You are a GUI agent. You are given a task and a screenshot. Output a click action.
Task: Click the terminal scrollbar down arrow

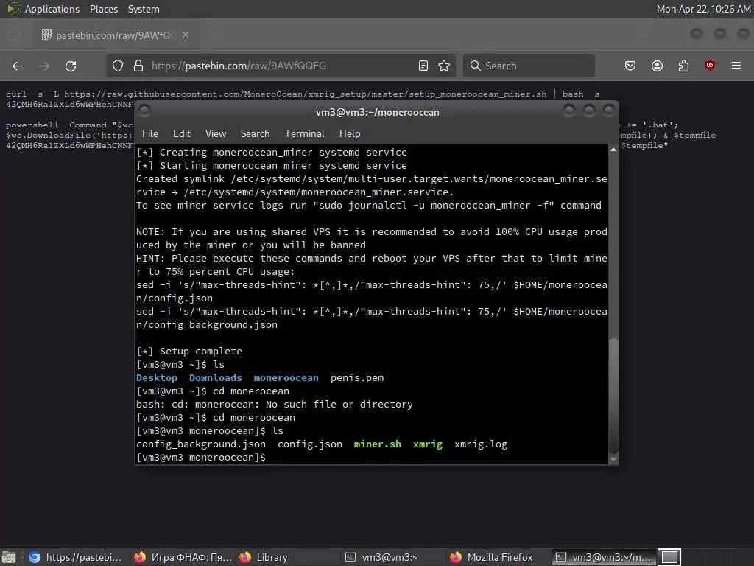(x=613, y=460)
